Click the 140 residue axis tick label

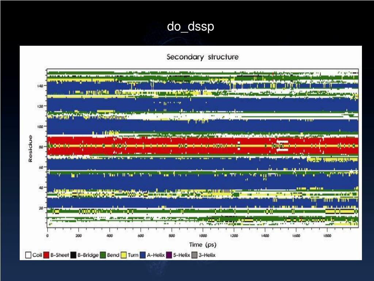(40, 86)
